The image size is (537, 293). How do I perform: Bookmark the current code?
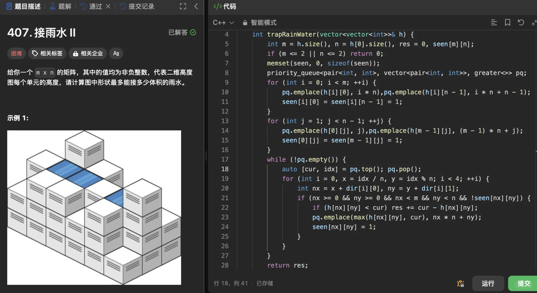point(507,23)
